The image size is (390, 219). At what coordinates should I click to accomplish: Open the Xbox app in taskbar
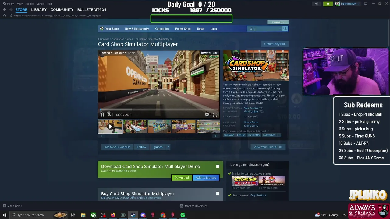pos(93,215)
